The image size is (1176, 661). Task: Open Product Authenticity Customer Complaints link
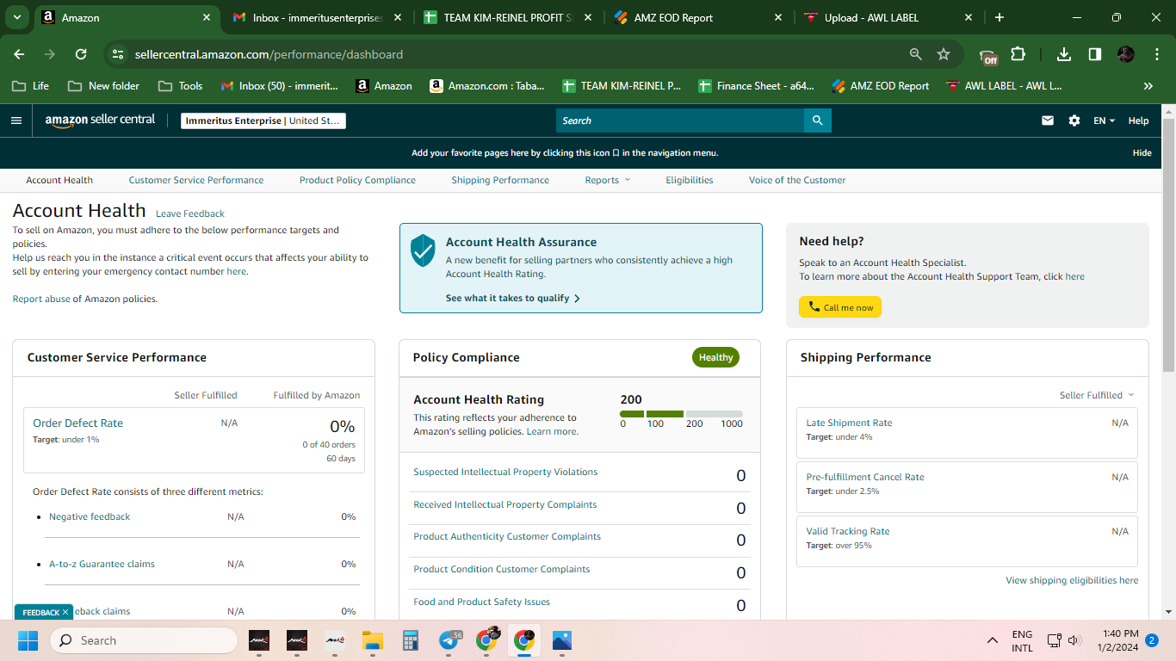(507, 536)
